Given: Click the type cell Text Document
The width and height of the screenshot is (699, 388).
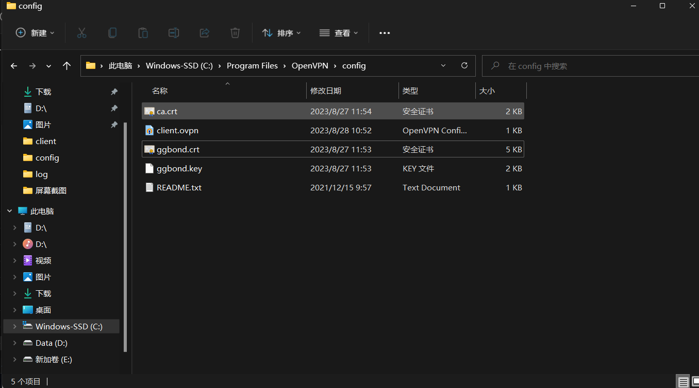Looking at the screenshot, I should coord(431,188).
